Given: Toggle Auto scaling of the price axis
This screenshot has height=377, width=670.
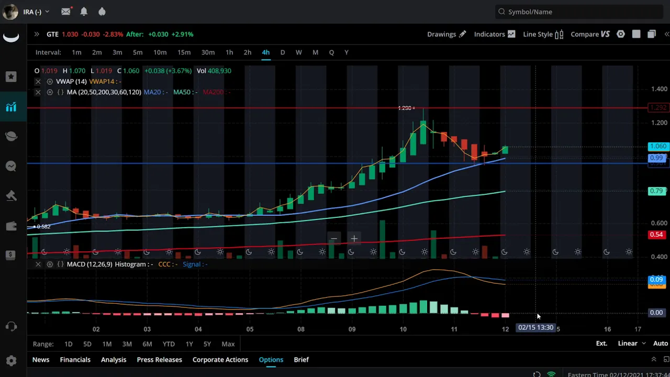Looking at the screenshot, I should (x=660, y=343).
